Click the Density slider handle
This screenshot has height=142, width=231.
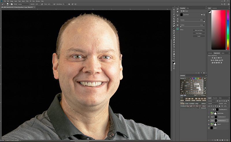(x=204, y=22)
